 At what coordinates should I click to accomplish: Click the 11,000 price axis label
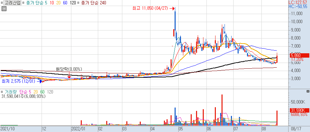pyautogui.click(x=296, y=14)
